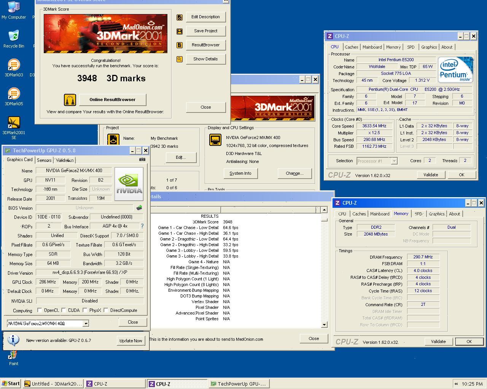Image resolution: width=487 pixels, height=389 pixels.
Task: Click the Driver Version field in GPU-Z
Action: pos(90,273)
